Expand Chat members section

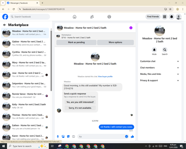pyautogui.click(x=160, y=68)
